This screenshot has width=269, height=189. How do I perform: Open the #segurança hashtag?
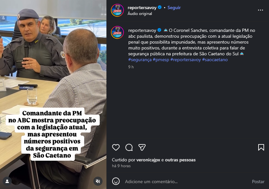[x=140, y=60]
